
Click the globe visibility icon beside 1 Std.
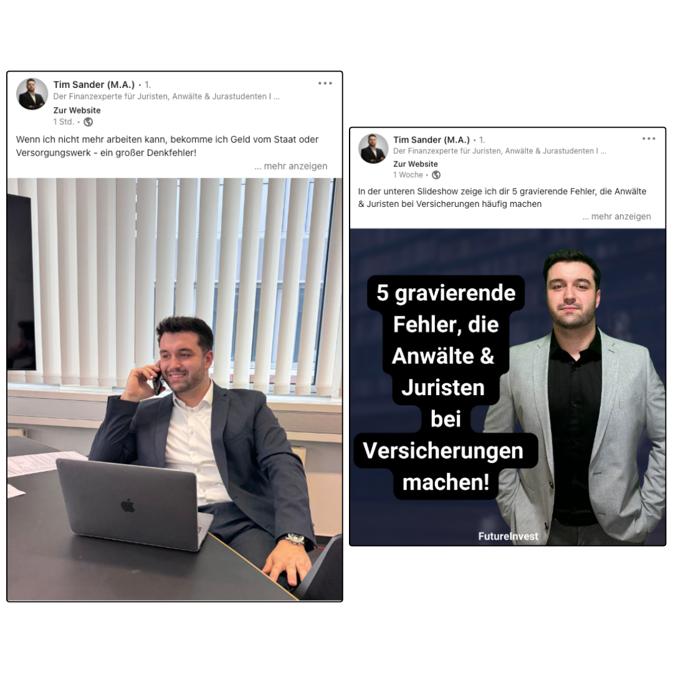88,122
